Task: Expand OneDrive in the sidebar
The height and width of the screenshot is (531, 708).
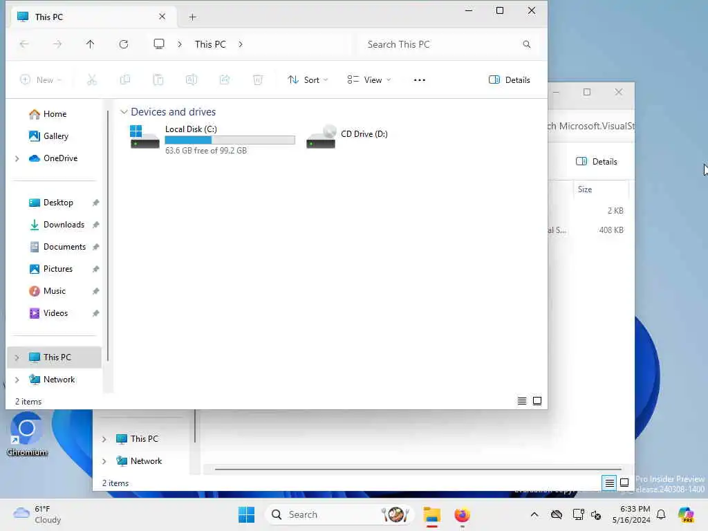Action: 17,158
